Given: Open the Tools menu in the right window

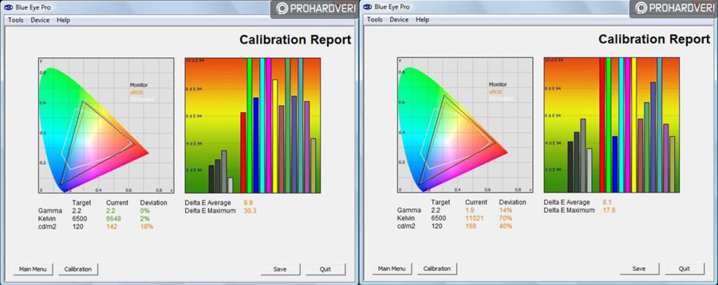Looking at the screenshot, I should pos(374,20).
